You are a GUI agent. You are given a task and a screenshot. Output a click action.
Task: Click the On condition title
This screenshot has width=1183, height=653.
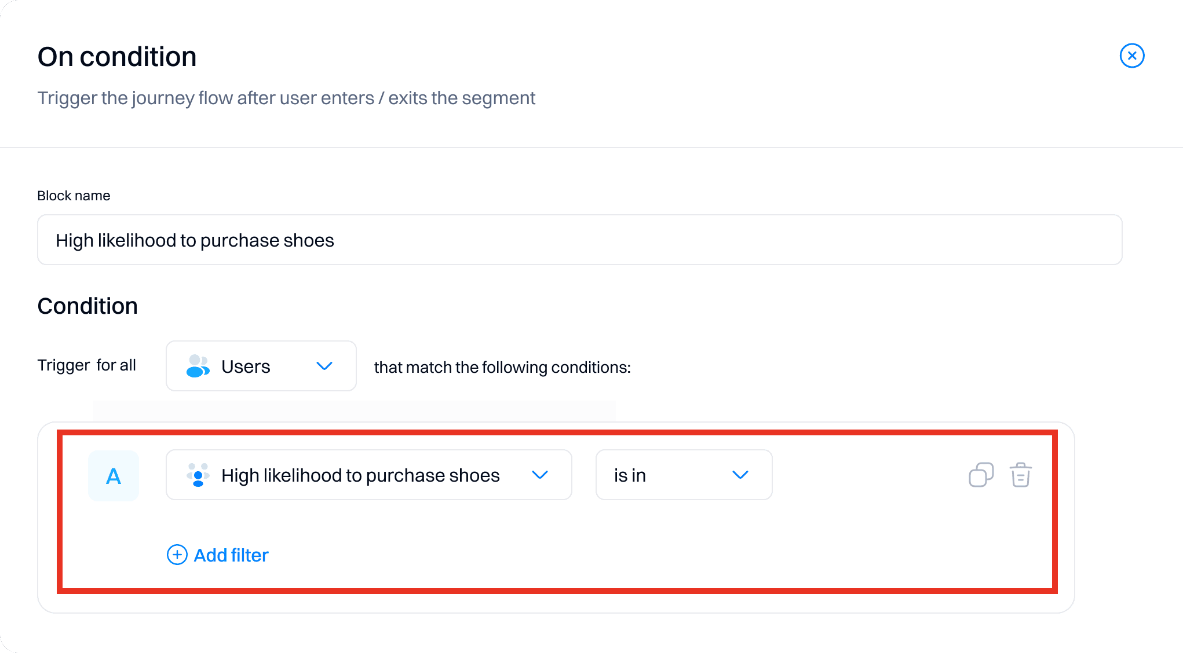(x=117, y=57)
